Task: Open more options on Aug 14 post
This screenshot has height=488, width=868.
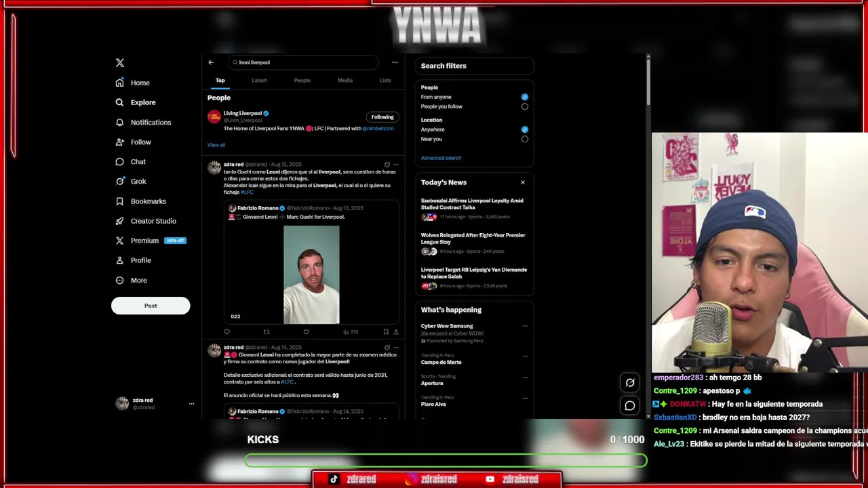Action: [396, 348]
